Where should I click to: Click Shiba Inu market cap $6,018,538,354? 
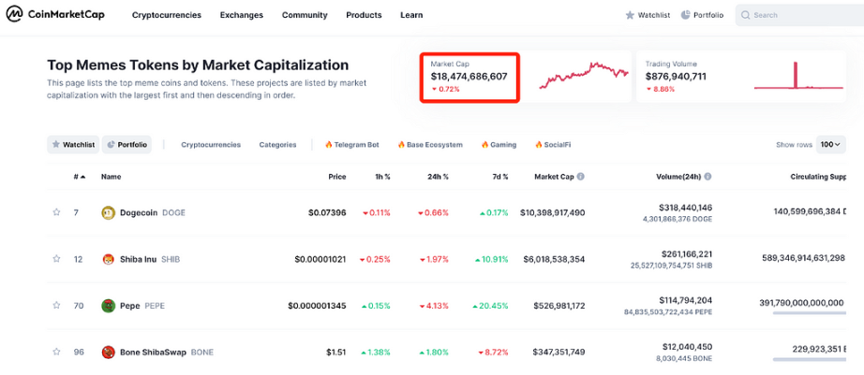pyautogui.click(x=556, y=259)
